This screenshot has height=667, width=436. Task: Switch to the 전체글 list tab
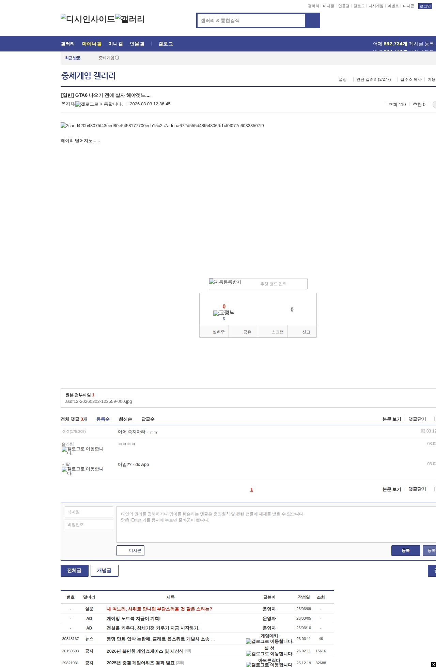click(75, 571)
